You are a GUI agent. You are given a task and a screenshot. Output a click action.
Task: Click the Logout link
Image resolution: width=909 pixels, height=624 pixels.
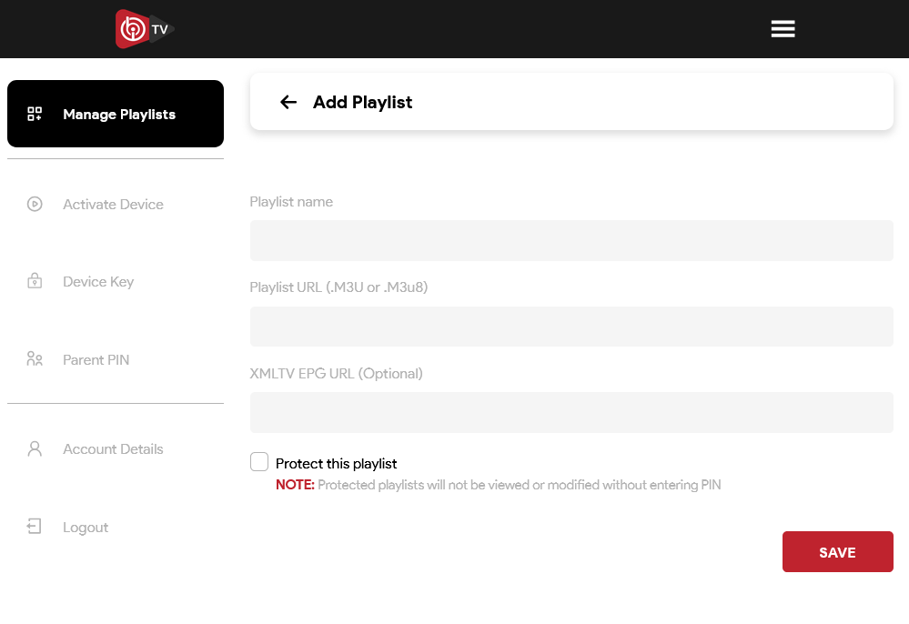coord(86,528)
